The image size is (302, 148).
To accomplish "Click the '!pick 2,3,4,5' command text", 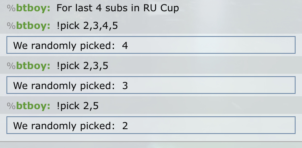I will tap(87, 26).
